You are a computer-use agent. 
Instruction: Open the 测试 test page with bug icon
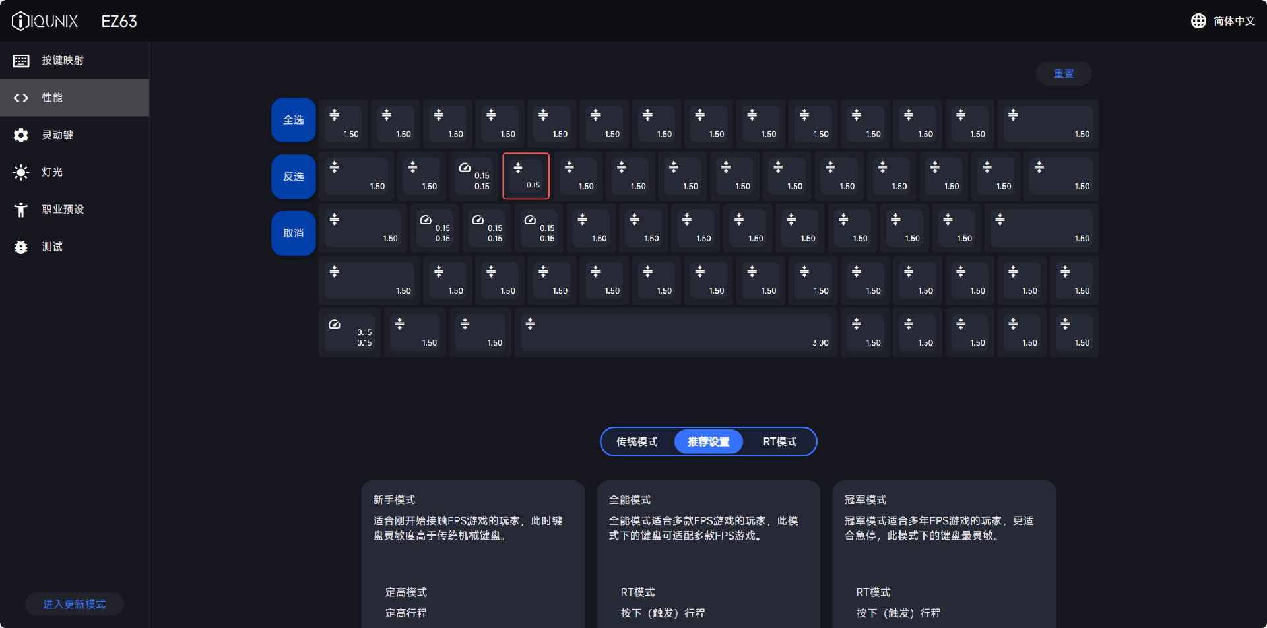tap(75, 247)
